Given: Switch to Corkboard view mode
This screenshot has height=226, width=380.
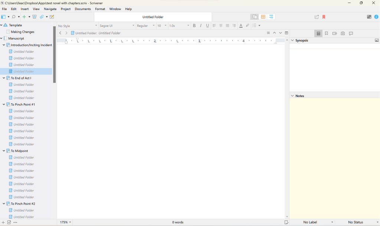Looking at the screenshot, I should (x=263, y=17).
